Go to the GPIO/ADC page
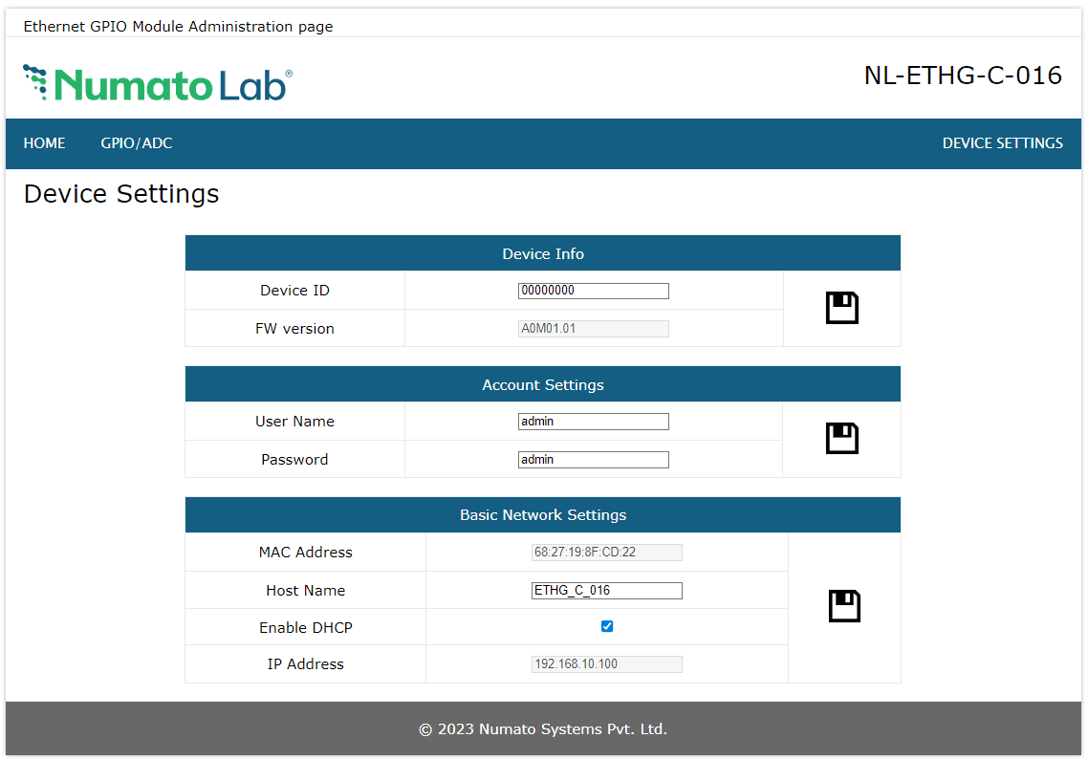 click(x=137, y=143)
